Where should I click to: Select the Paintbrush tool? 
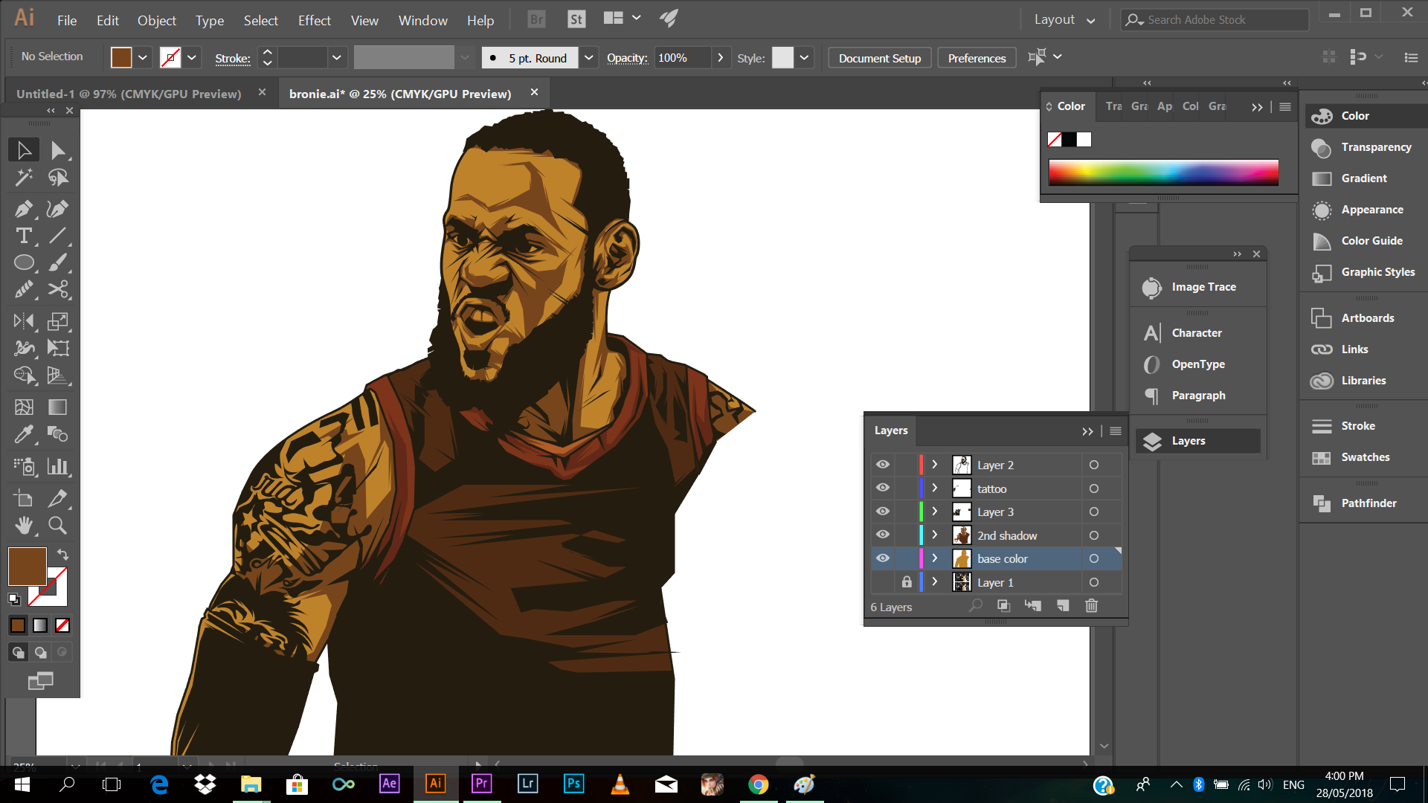58,262
